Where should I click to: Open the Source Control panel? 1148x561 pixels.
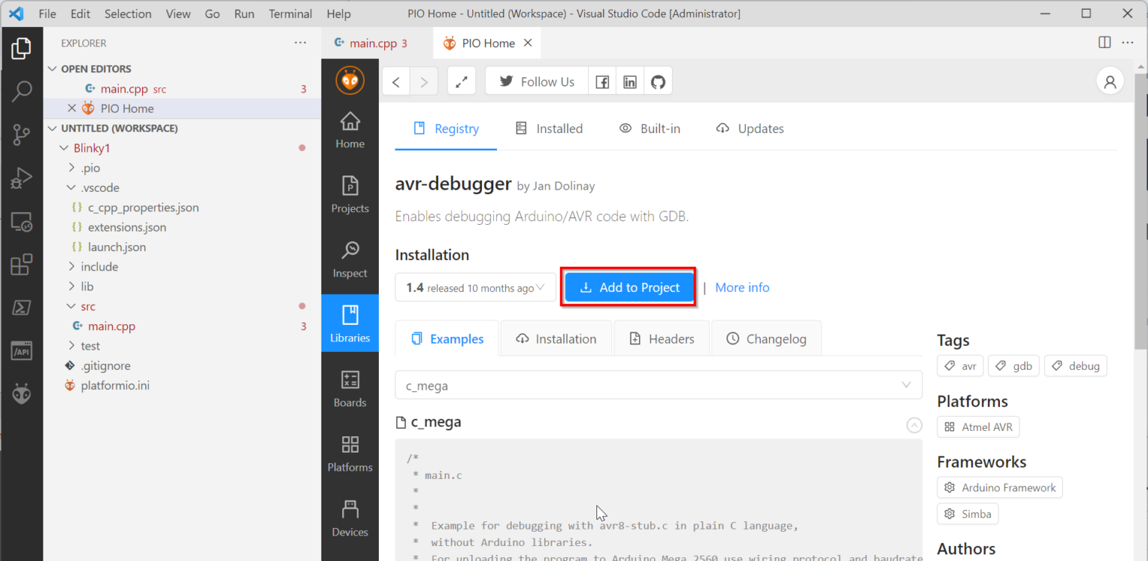[x=22, y=134]
